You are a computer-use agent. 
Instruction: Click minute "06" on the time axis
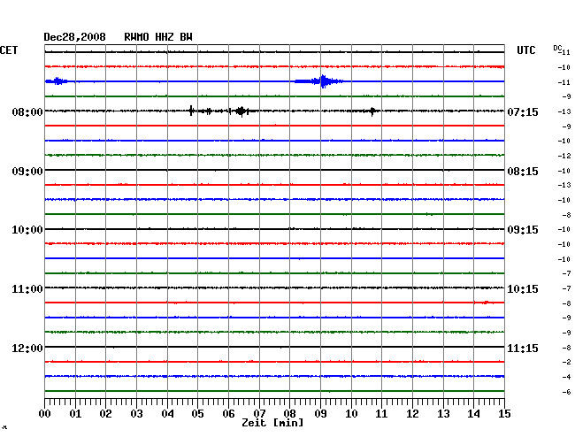coord(228,414)
